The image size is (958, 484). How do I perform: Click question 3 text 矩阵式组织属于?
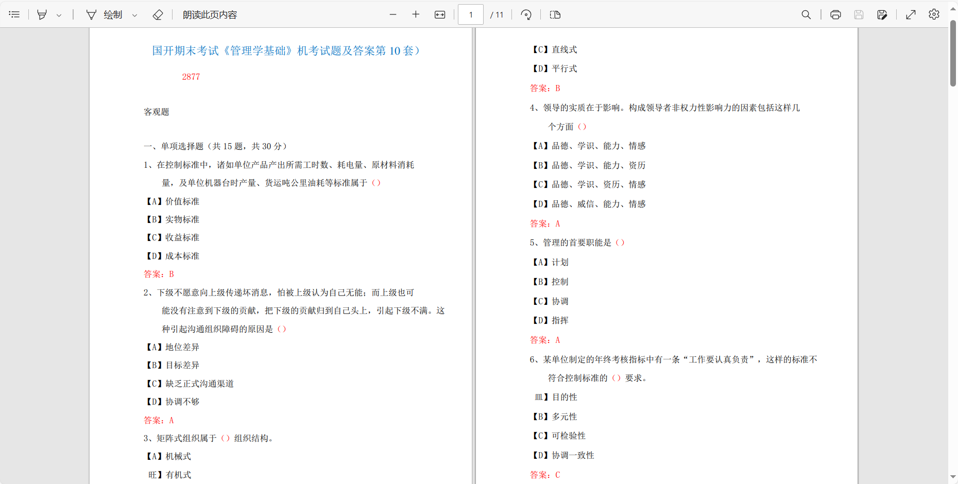coord(186,438)
